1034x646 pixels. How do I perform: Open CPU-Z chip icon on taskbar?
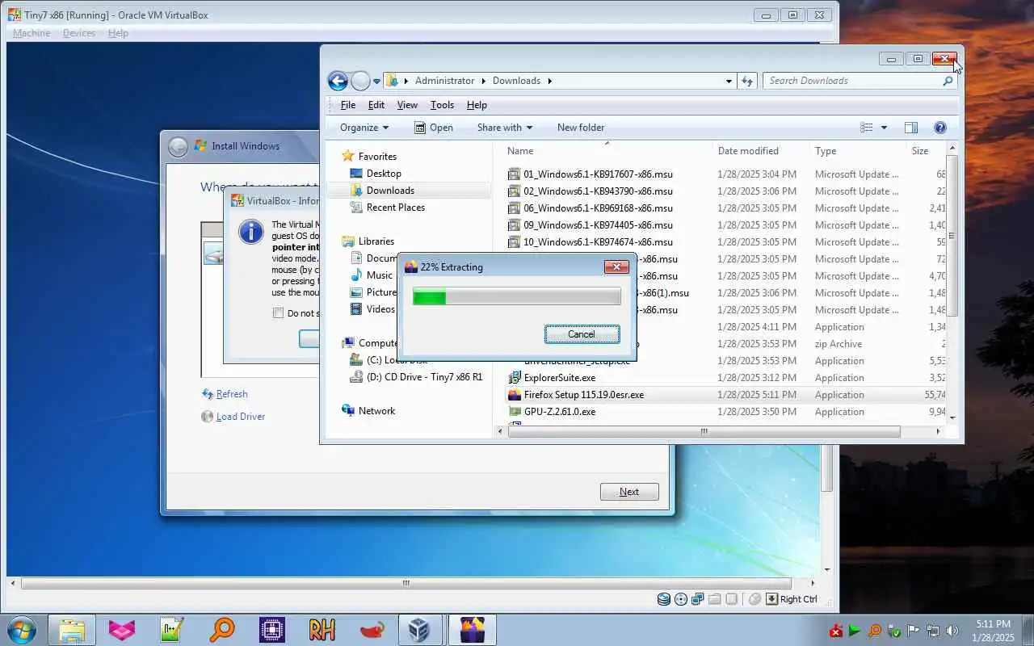[271, 630]
